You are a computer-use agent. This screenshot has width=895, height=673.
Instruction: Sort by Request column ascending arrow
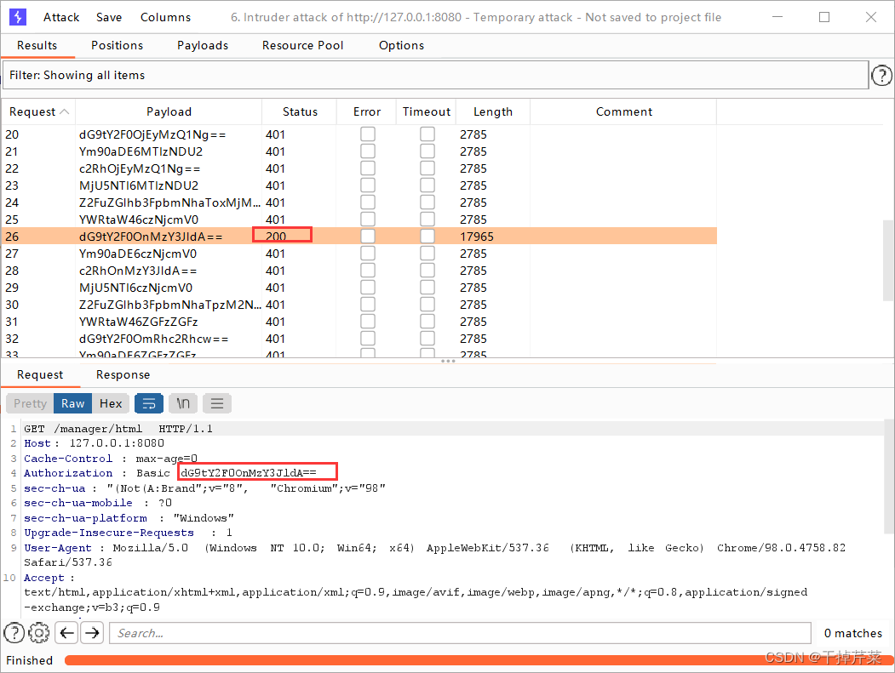point(65,111)
